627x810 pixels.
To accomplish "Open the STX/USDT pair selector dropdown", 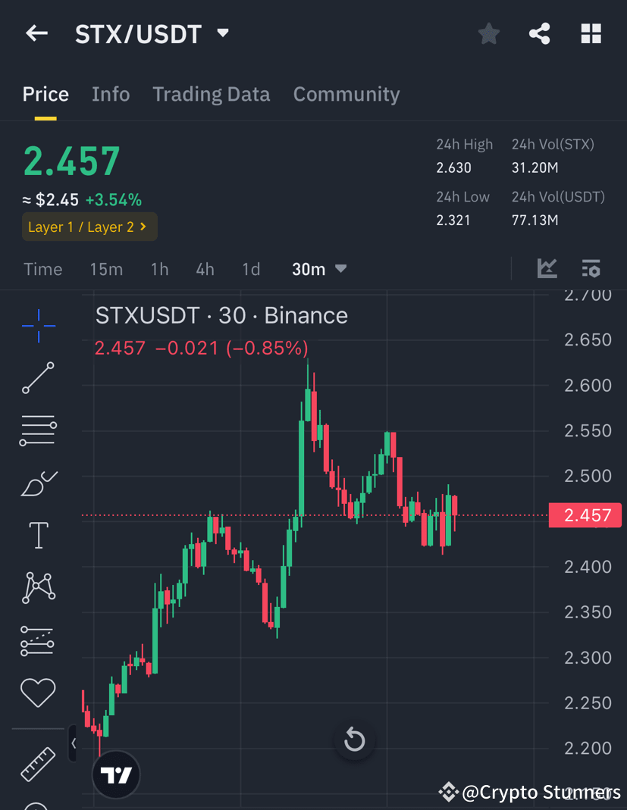I will click(x=222, y=33).
